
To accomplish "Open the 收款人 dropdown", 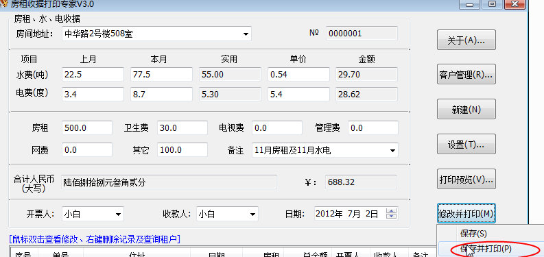I will click(252, 214).
